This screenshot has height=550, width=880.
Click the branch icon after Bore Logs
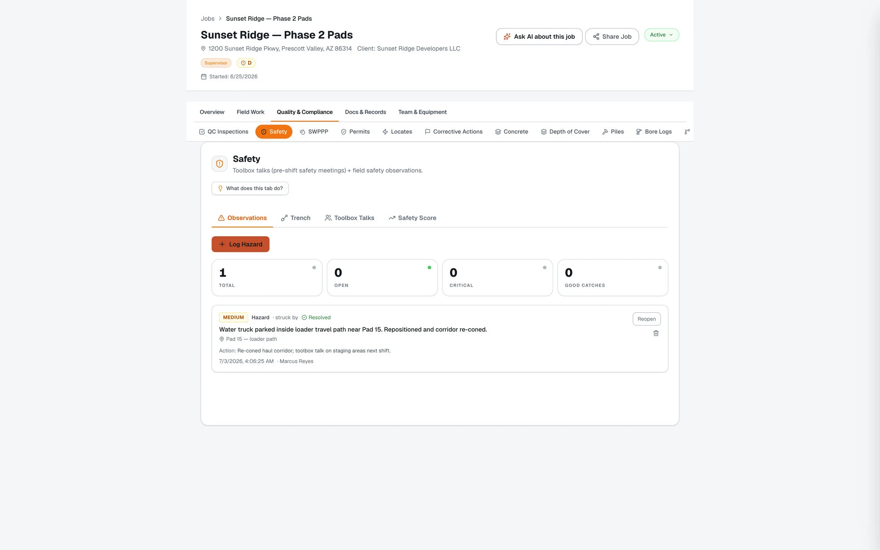pos(687,132)
